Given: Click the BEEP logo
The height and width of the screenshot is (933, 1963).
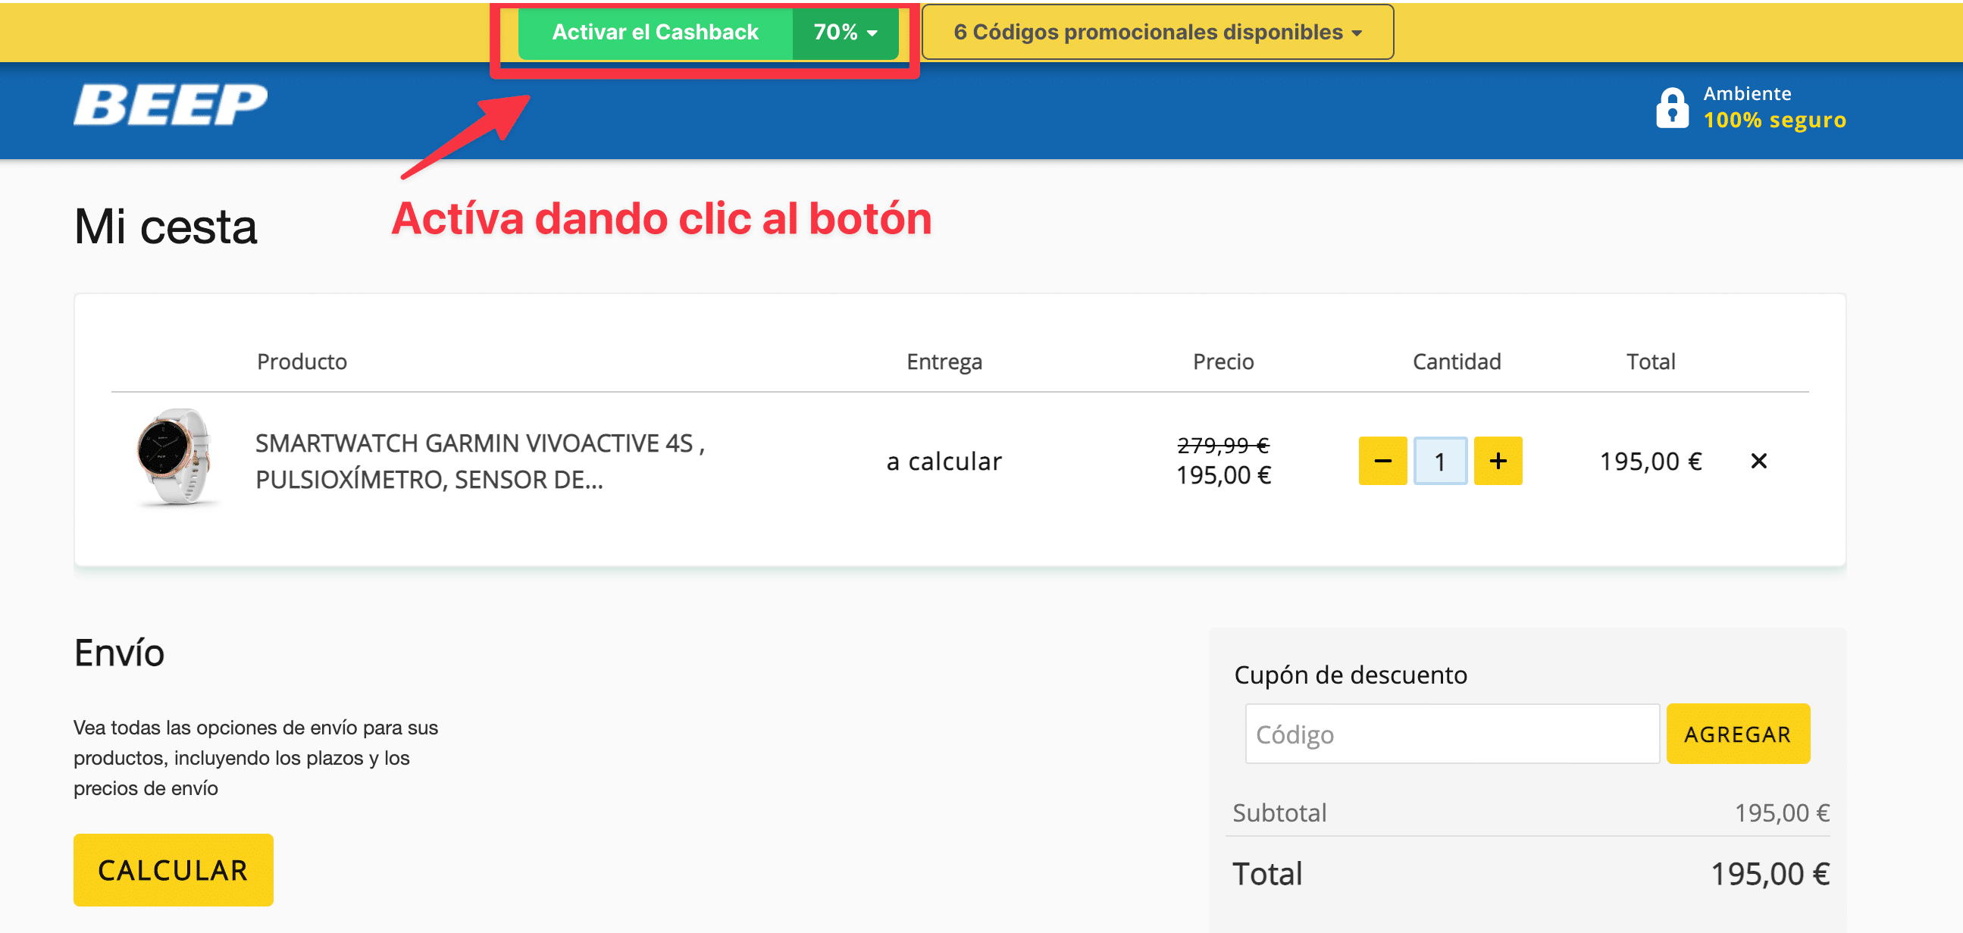Looking at the screenshot, I should pos(170,105).
